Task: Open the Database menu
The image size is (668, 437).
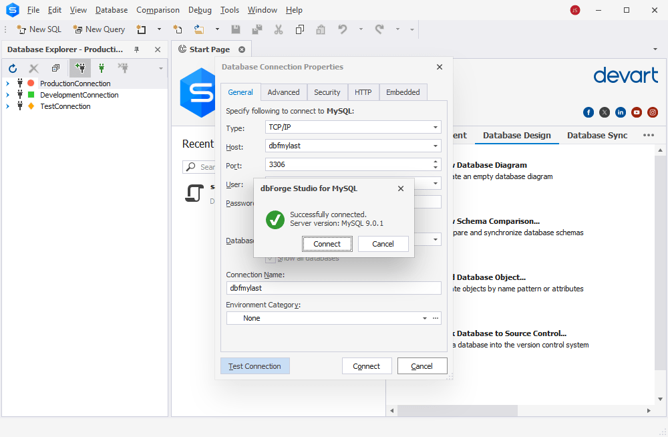Action: coord(111,9)
